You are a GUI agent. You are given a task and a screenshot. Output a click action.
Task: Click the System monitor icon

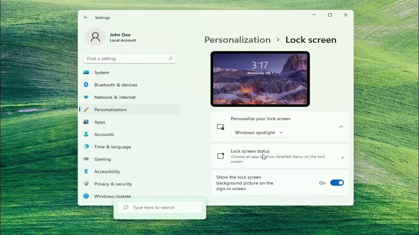86,72
